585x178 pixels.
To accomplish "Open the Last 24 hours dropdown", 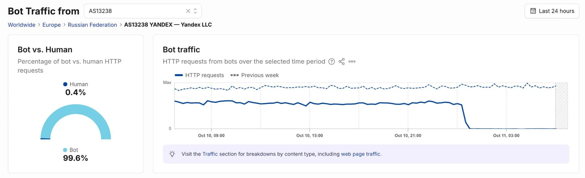I will pos(552,11).
